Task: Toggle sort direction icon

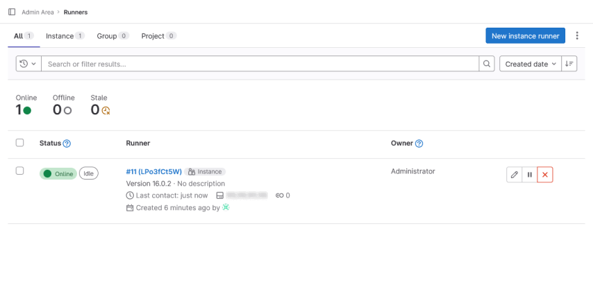Action: pos(569,64)
